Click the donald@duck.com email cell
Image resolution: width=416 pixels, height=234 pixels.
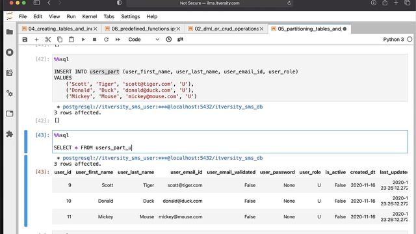[183, 201]
